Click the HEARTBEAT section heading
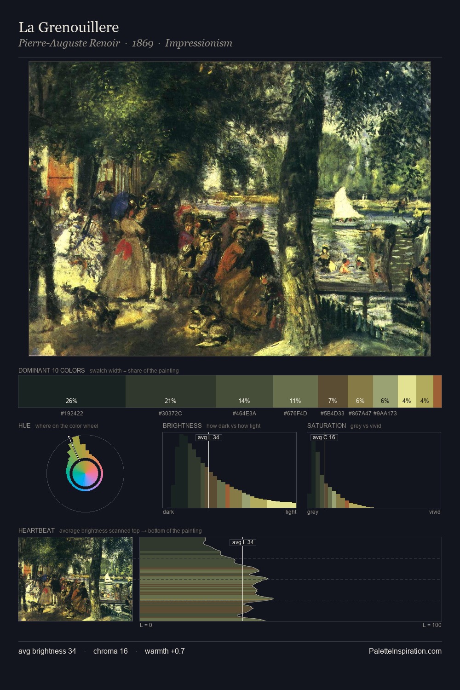460x690 pixels. (x=36, y=530)
